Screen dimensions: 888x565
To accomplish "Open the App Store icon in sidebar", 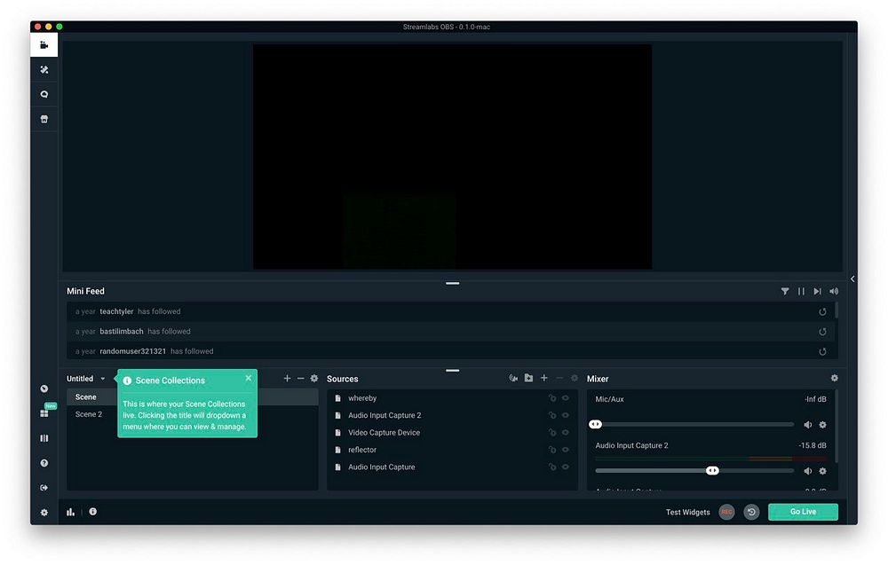I will click(44, 120).
